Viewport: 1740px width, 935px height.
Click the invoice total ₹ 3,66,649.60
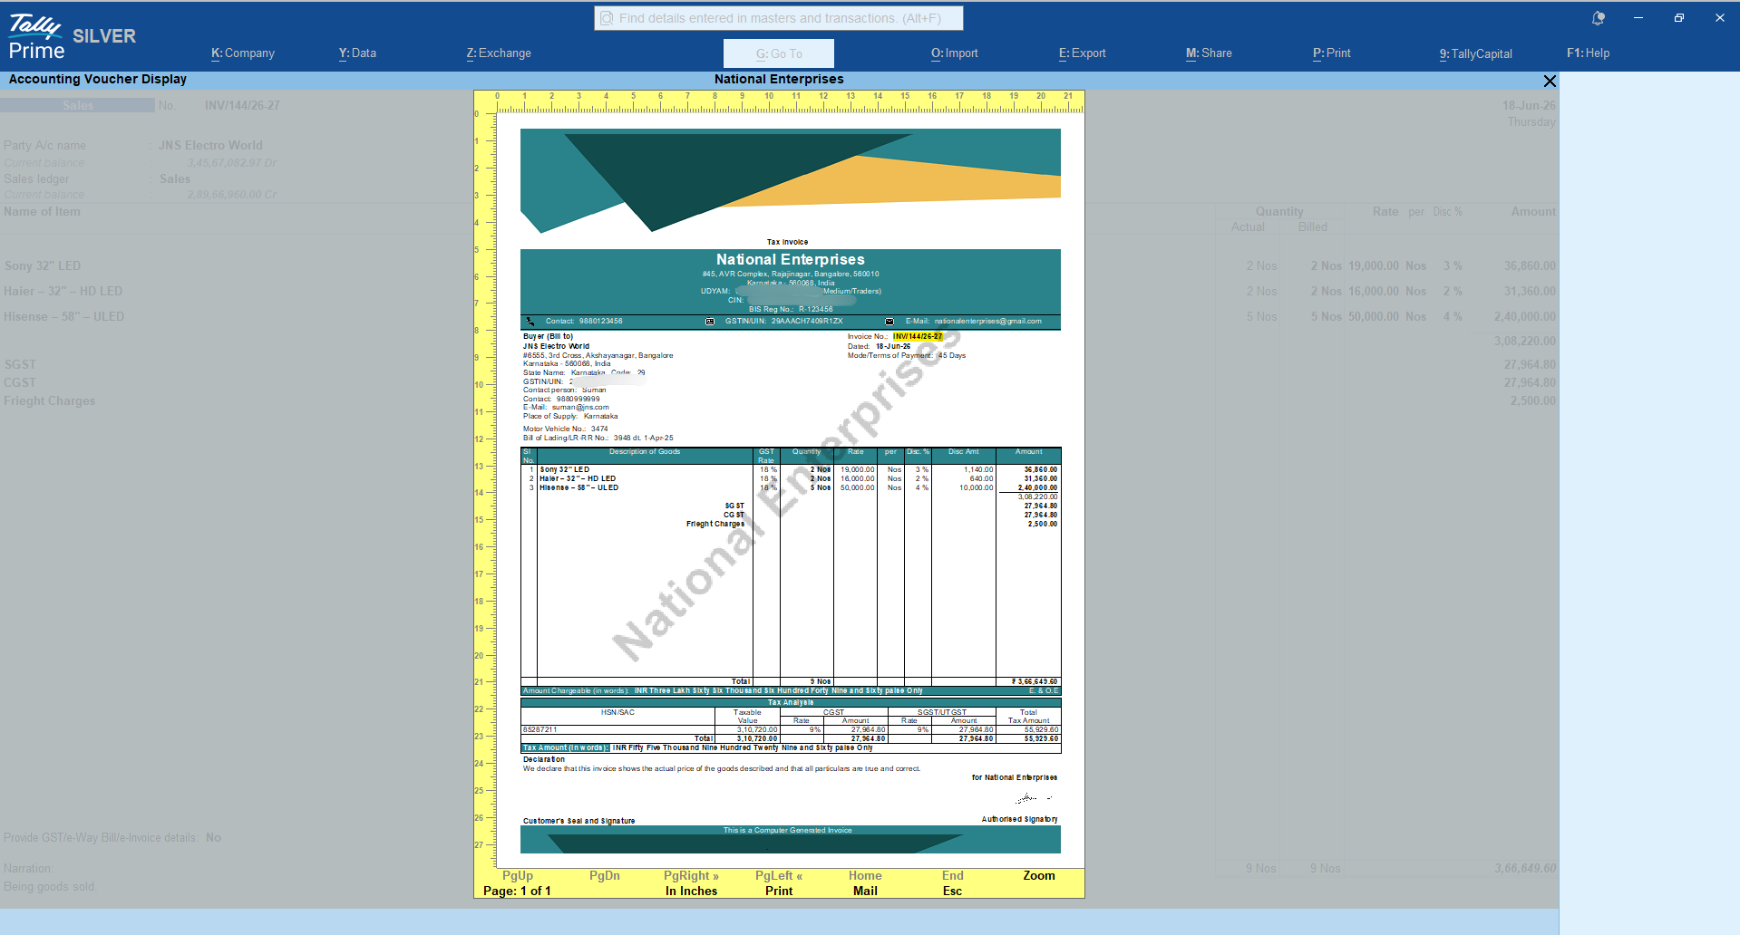pos(1035,682)
